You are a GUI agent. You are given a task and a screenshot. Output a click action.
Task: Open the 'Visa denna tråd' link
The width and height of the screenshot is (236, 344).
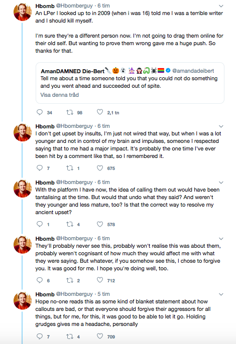click(60, 95)
